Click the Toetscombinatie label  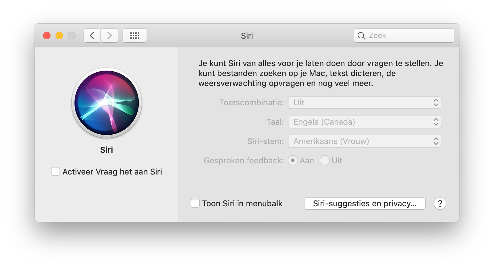pyautogui.click(x=252, y=103)
